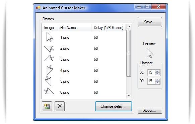Image resolution: width=195 pixels, height=124 pixels.
Task: Click the delay value 60 for 4.png
Action: pos(96,70)
